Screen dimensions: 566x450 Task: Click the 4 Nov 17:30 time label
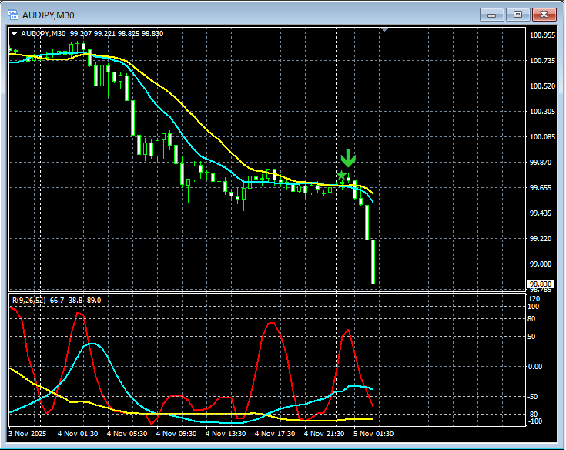coord(275,433)
